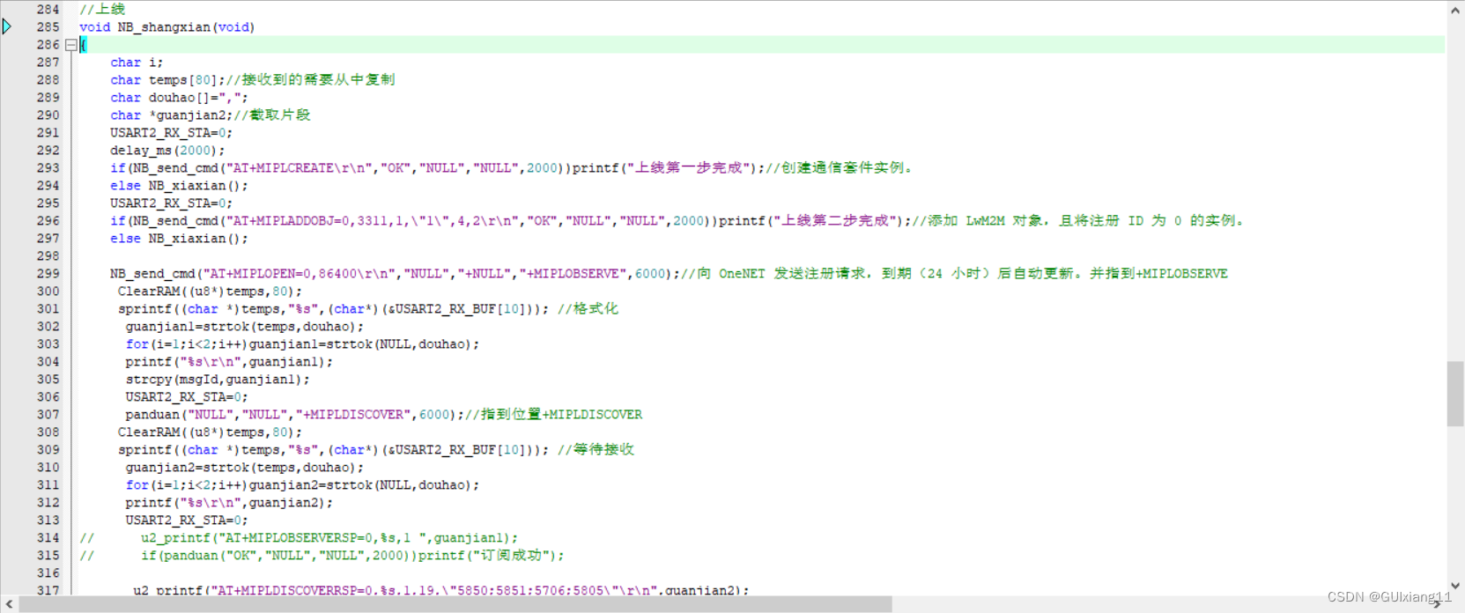Click the vertical scrollbar up arrow
1465x613 pixels.
click(x=1455, y=10)
